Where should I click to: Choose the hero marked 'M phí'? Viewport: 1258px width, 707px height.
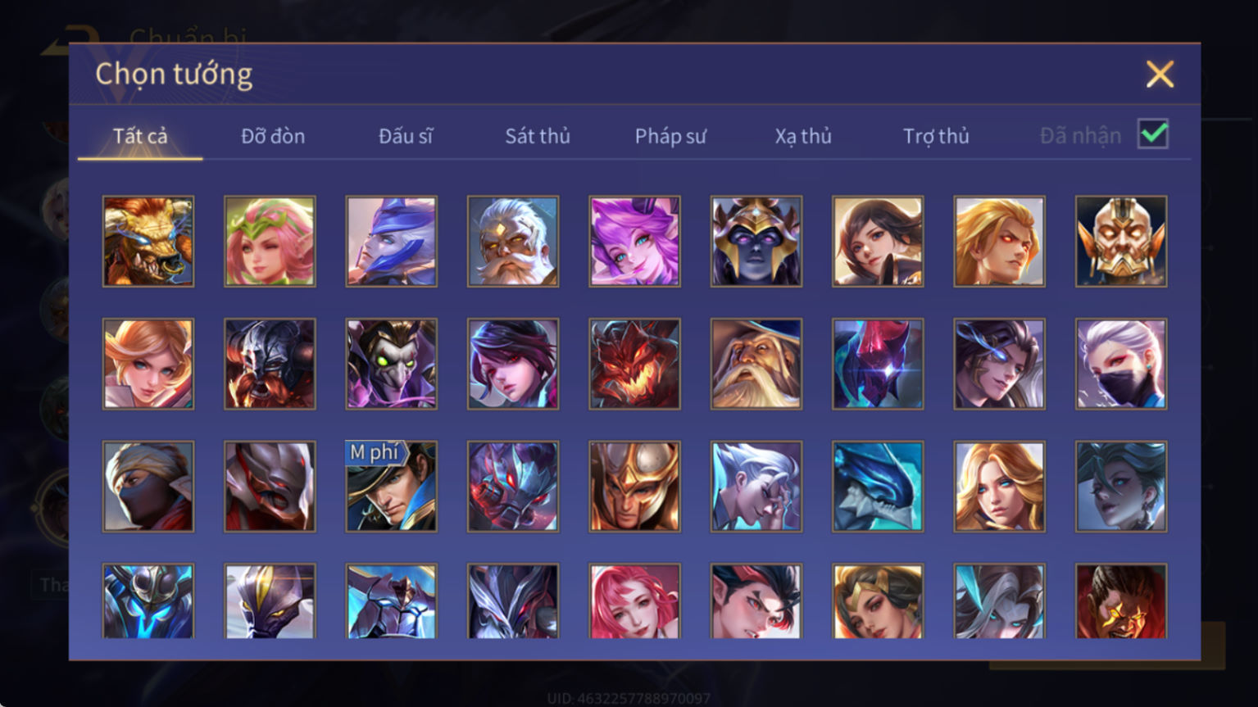392,487
